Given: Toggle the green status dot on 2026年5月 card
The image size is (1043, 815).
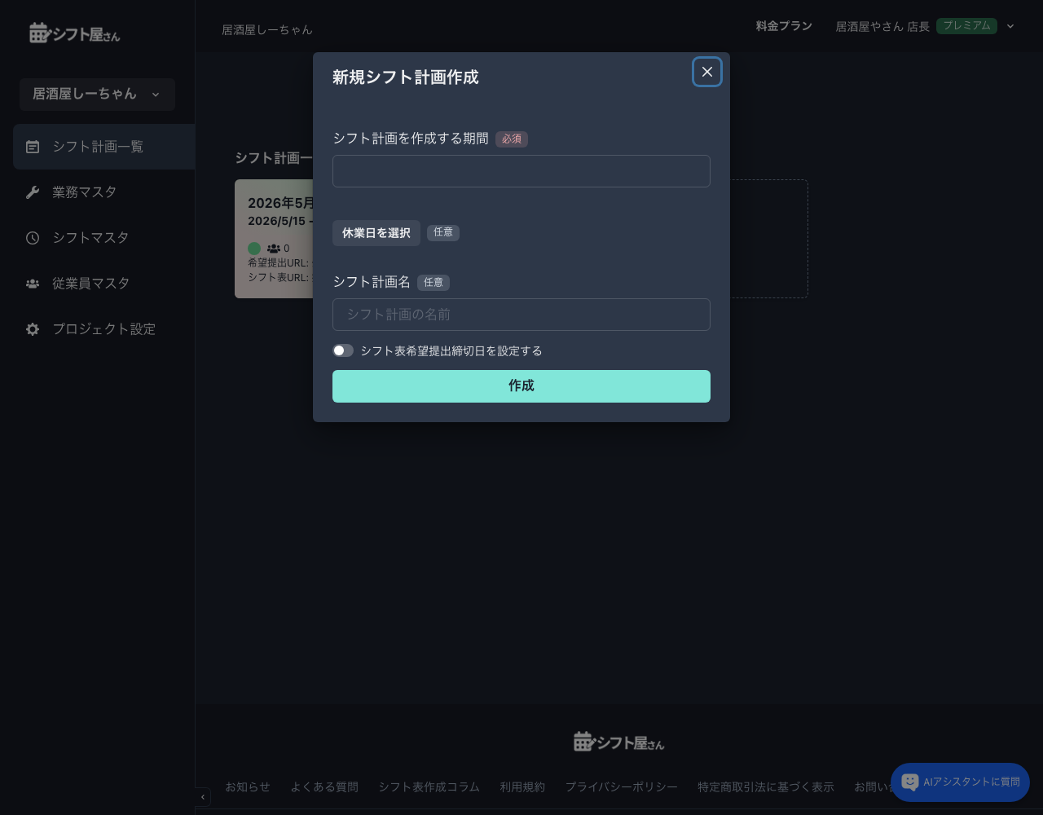Looking at the screenshot, I should [254, 249].
